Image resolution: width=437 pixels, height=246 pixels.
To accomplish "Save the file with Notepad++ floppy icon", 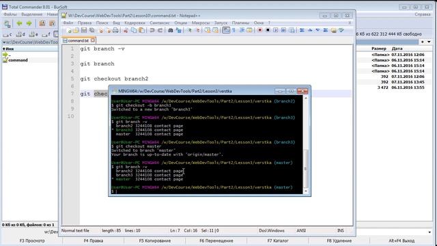I will tap(84, 30).
